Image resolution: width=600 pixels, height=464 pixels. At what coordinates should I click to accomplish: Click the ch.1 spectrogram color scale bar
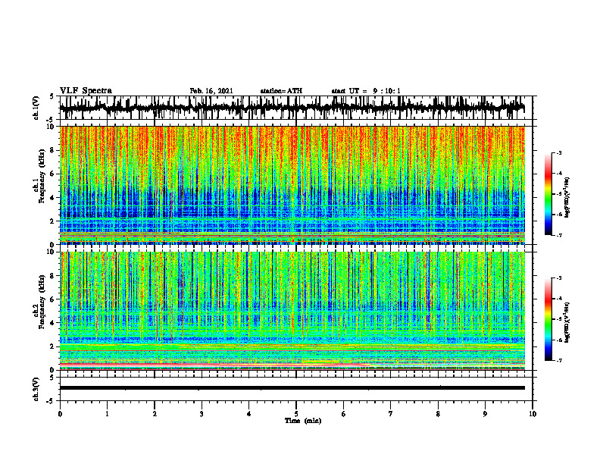(548, 194)
